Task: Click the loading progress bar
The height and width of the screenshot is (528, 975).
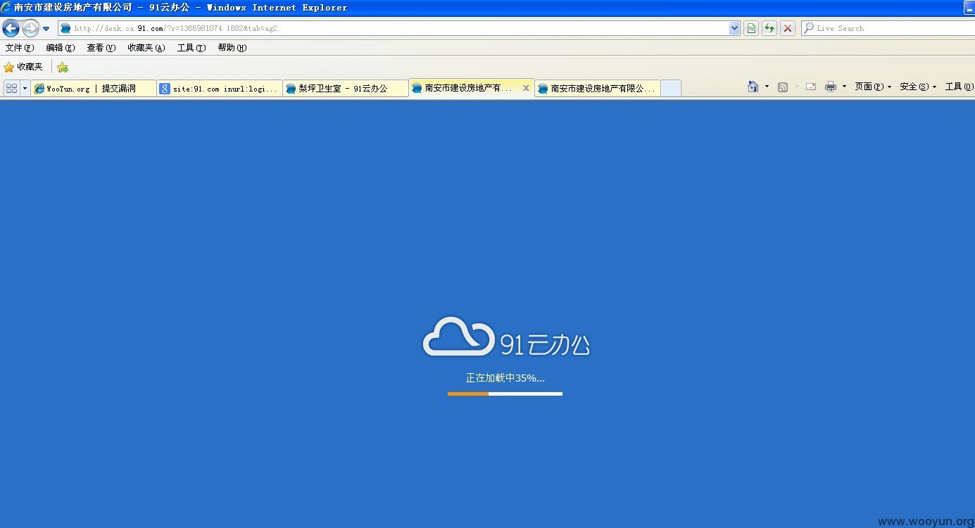Action: click(505, 394)
